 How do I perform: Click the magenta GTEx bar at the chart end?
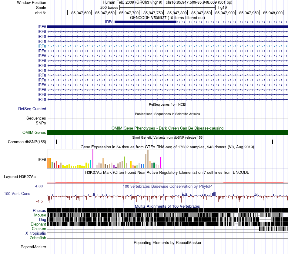point(161,163)
